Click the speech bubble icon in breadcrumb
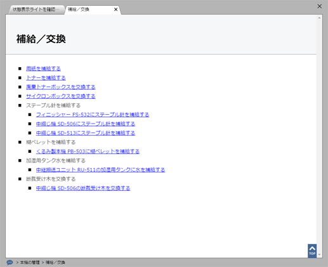This screenshot has width=328, height=267. [x=10, y=263]
